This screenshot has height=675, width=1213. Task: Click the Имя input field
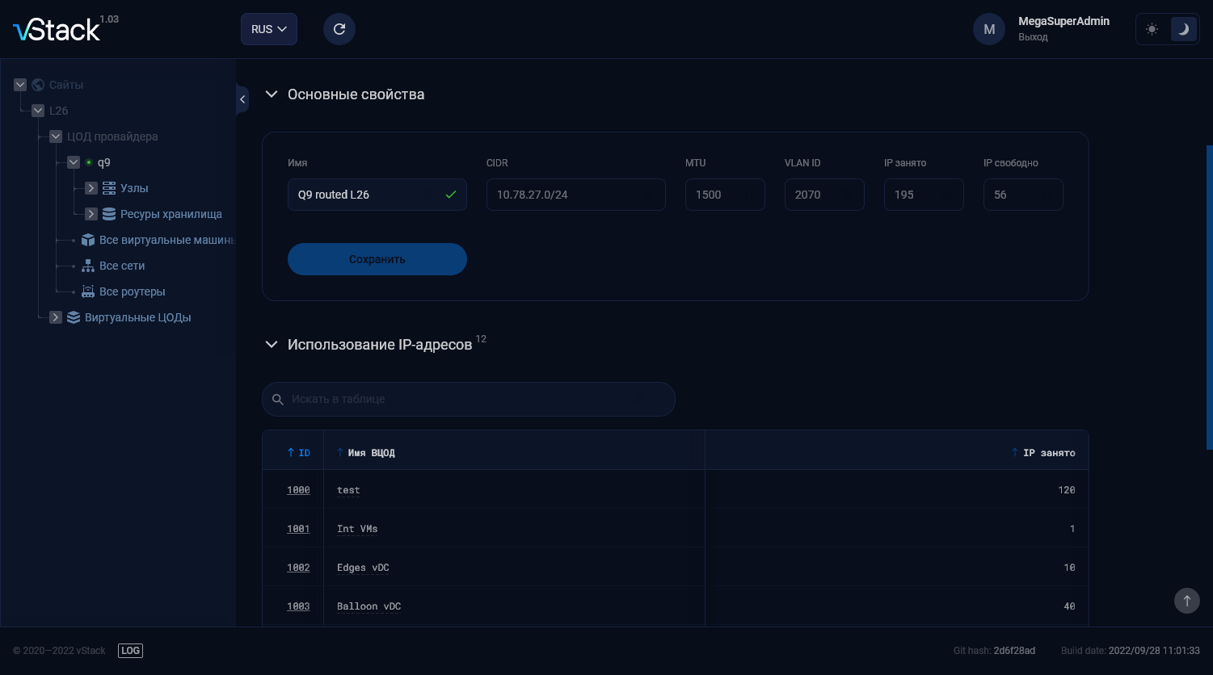(377, 195)
